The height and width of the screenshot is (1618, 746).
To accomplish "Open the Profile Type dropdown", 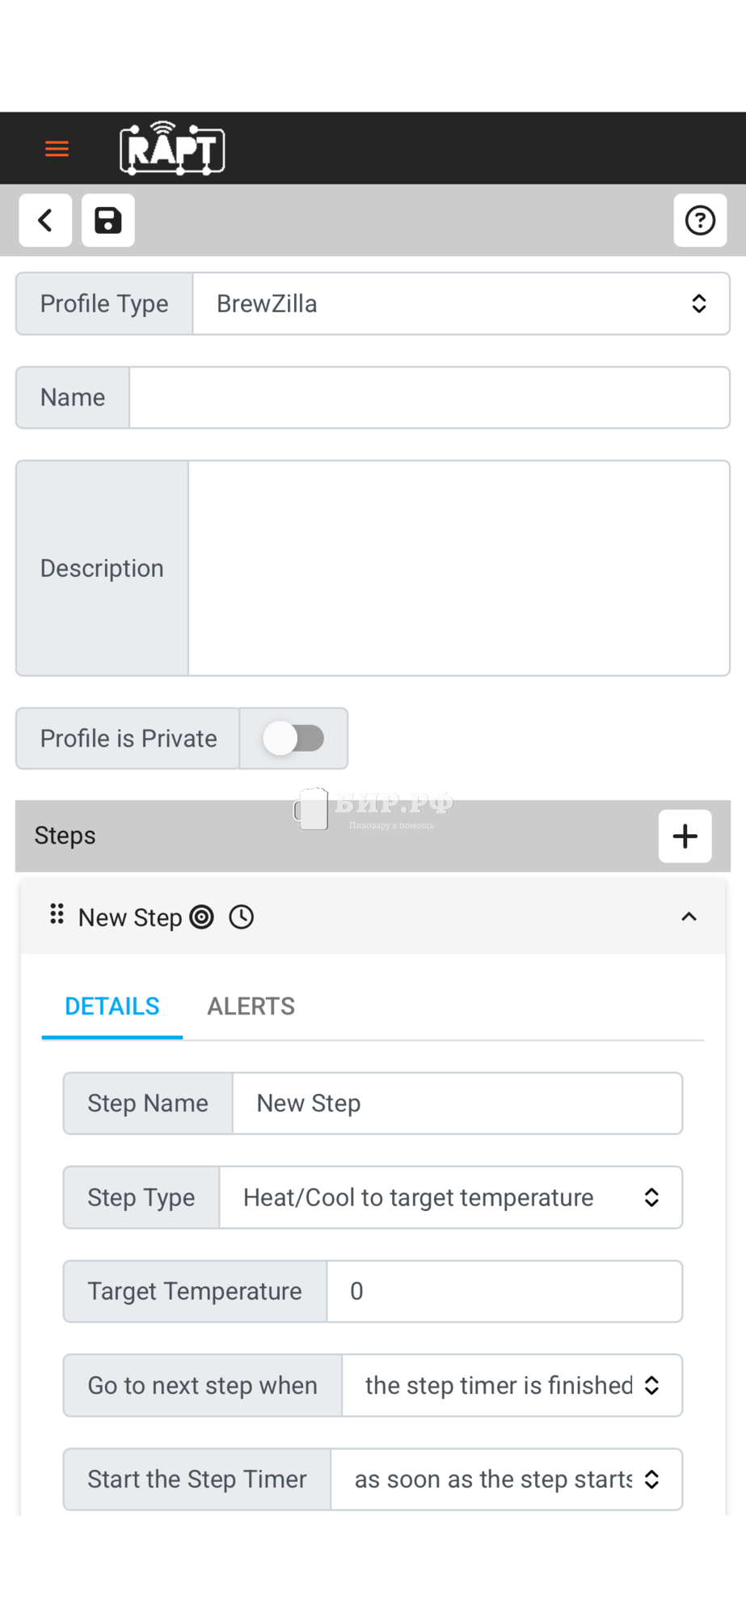I will (461, 304).
